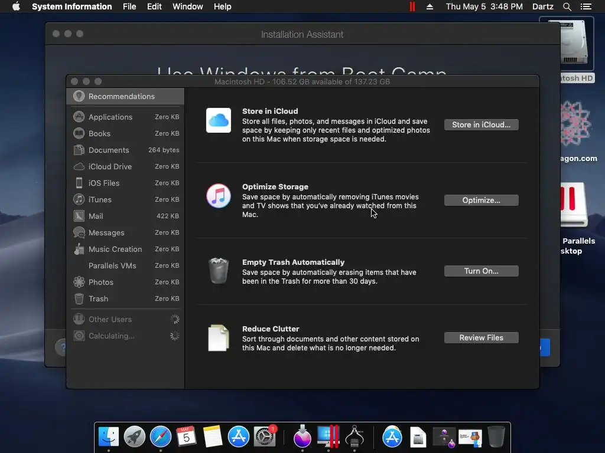Open Notes from the Dock
Image resolution: width=605 pixels, height=453 pixels.
click(x=213, y=436)
